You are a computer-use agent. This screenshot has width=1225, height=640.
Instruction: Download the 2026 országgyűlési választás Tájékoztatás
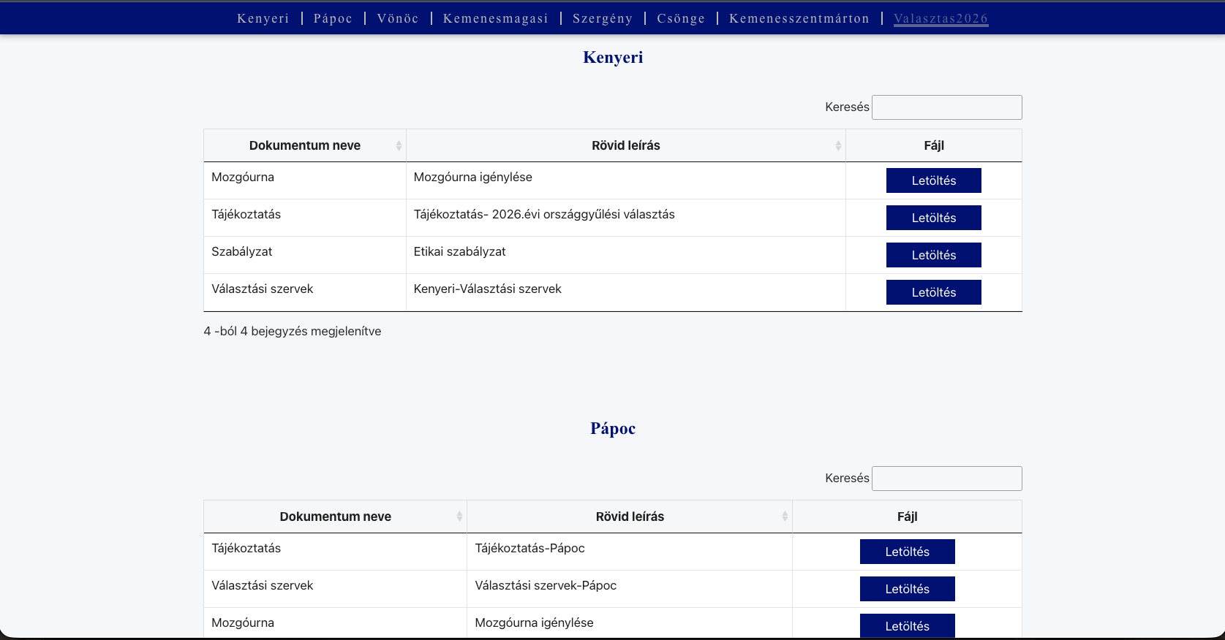click(934, 218)
